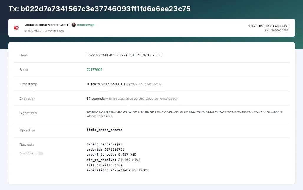
Task: Click the '(2023-02-10T05:25:06)' local timestamp
Action: 145,84
